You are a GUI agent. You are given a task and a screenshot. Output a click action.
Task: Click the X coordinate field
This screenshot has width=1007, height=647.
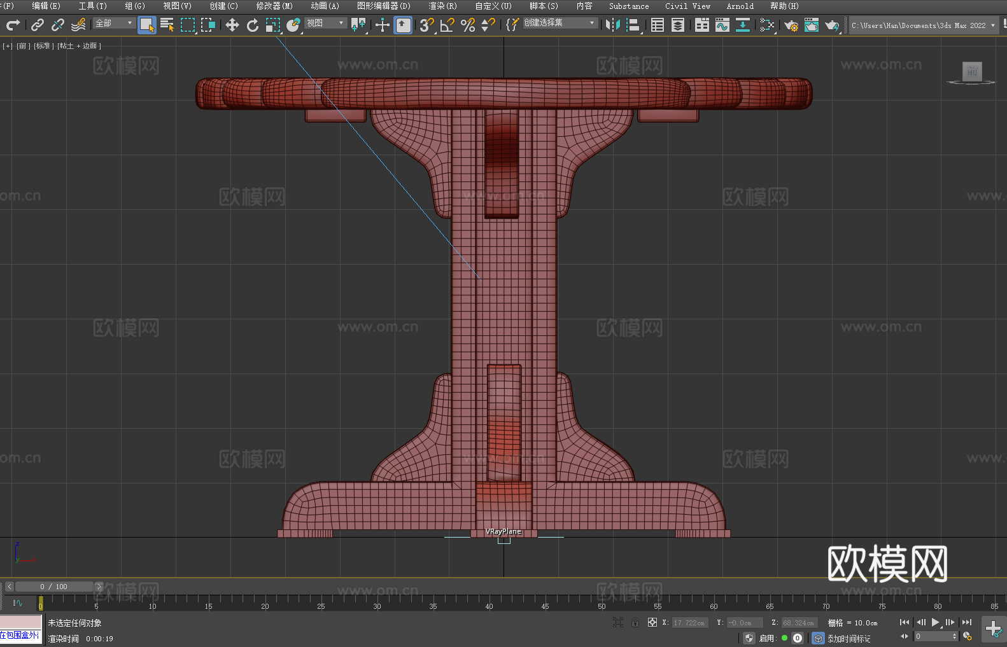690,623
